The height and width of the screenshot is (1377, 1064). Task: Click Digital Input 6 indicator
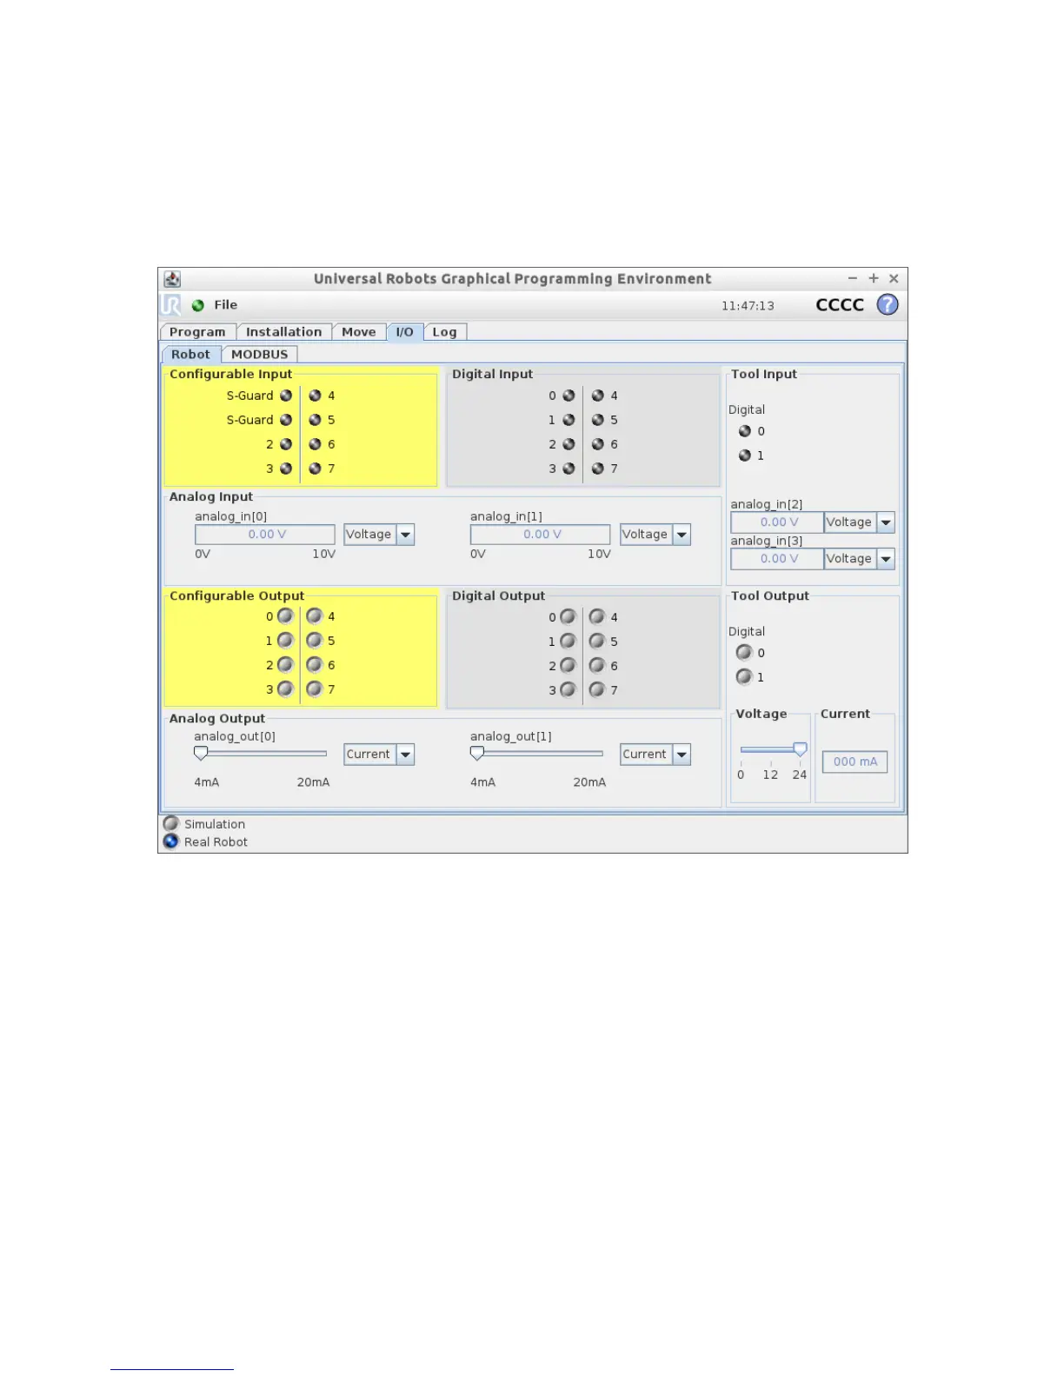click(597, 444)
